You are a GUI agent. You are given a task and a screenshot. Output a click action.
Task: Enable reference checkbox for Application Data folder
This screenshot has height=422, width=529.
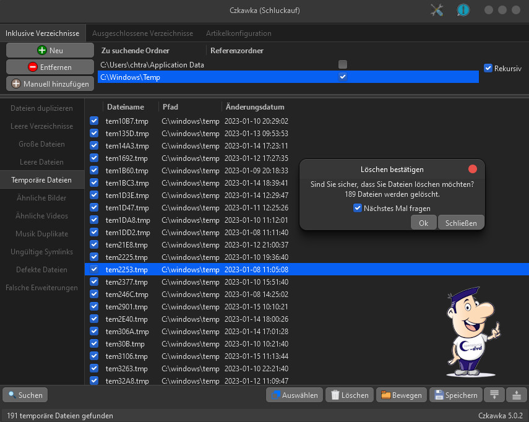click(343, 64)
